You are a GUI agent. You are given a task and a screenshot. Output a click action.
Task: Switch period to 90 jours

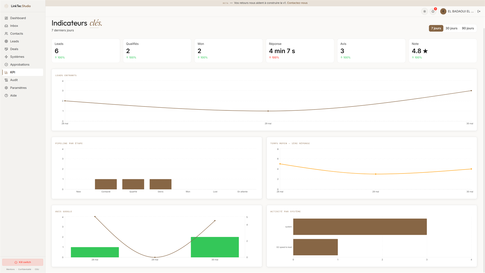(x=468, y=28)
